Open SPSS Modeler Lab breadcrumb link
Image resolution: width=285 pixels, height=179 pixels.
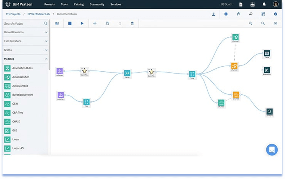pos(38,14)
